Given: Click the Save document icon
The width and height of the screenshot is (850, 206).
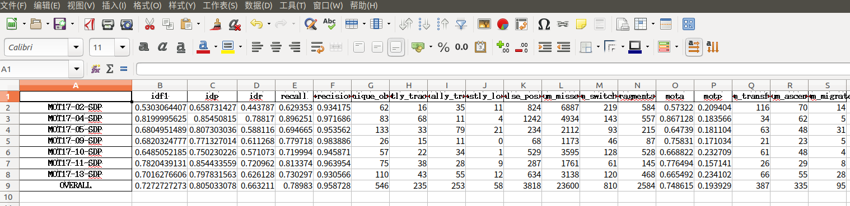Looking at the screenshot, I should [60, 24].
